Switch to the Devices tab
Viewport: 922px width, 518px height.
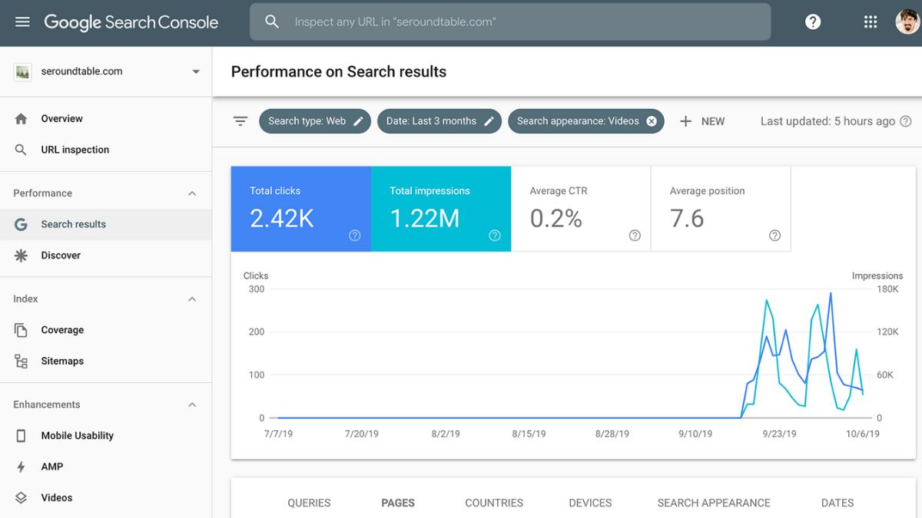click(590, 503)
